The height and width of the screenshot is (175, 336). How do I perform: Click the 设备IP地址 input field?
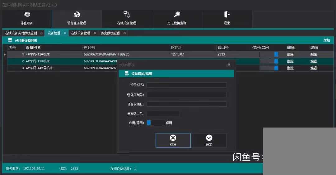pos(187,104)
